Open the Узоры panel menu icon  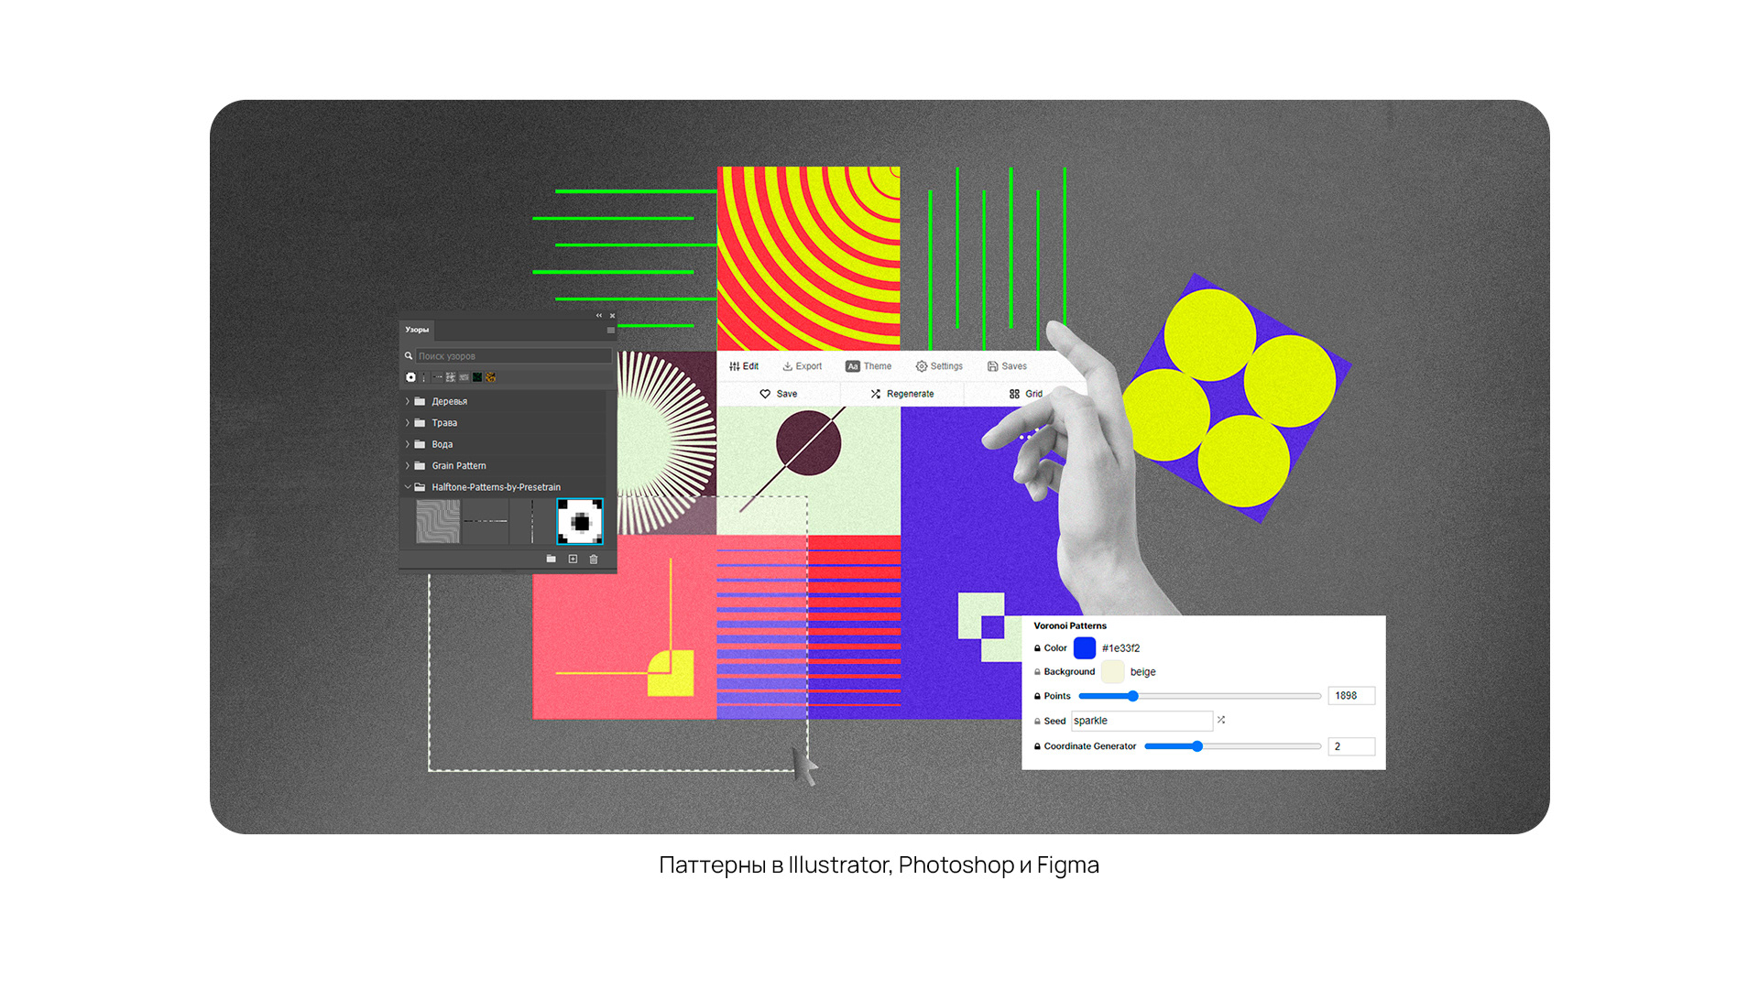[610, 331]
